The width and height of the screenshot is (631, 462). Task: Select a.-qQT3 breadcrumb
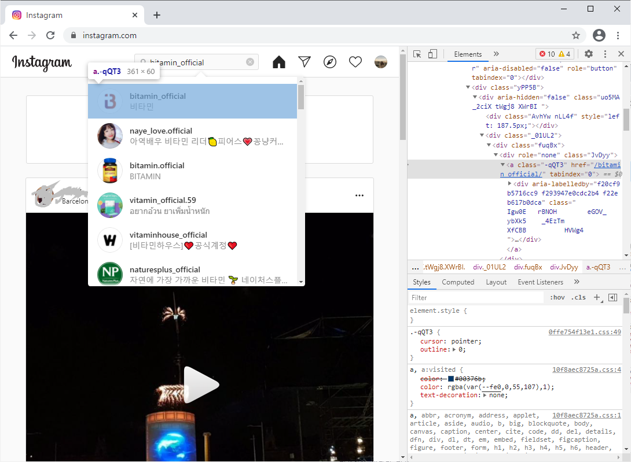click(x=598, y=267)
